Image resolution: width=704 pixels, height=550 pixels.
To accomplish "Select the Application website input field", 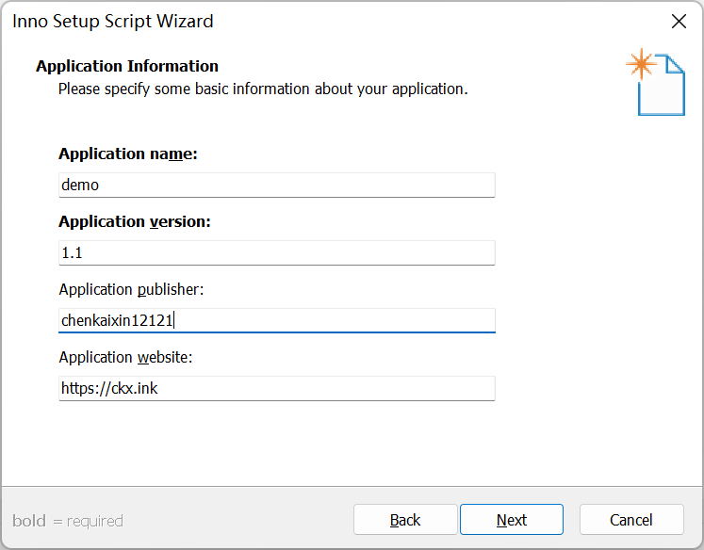I will point(276,388).
